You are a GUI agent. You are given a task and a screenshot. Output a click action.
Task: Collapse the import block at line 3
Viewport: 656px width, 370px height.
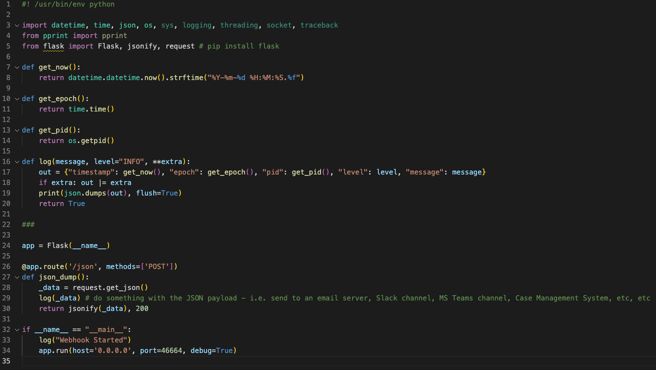pyautogui.click(x=17, y=25)
